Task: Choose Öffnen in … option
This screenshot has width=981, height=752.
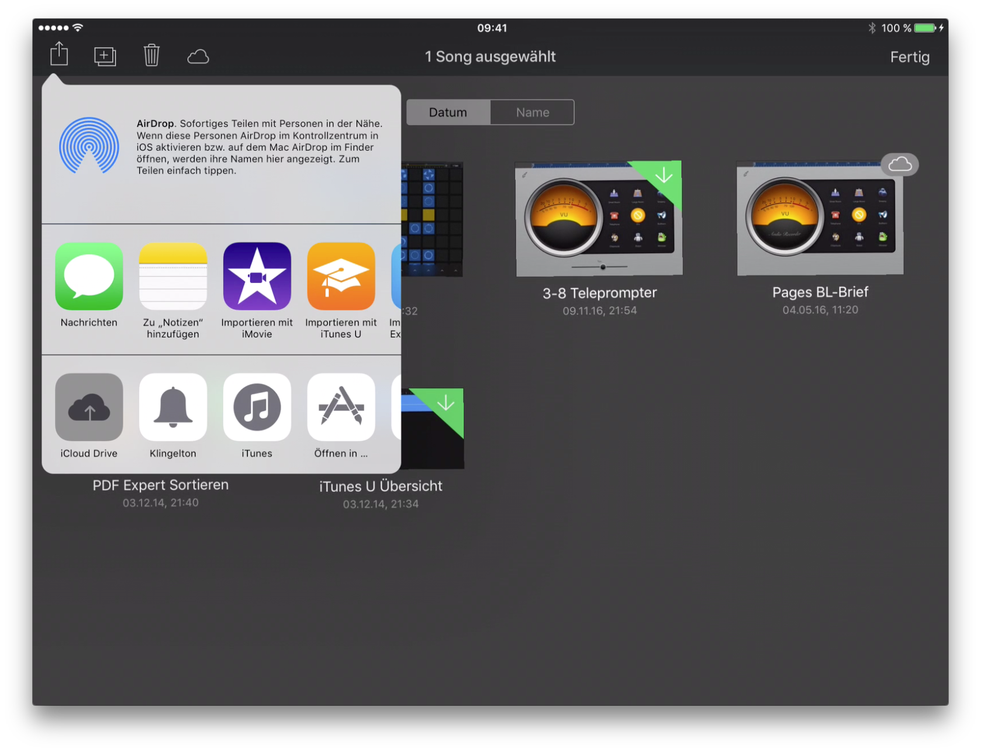Action: tap(341, 408)
